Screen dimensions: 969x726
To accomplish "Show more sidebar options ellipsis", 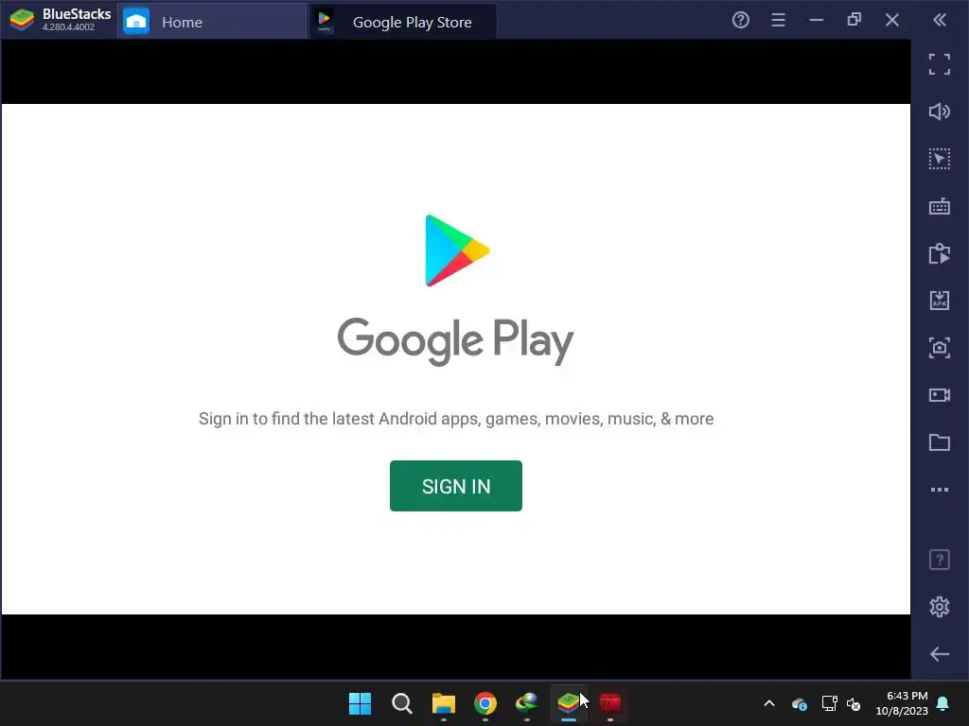I will point(940,490).
